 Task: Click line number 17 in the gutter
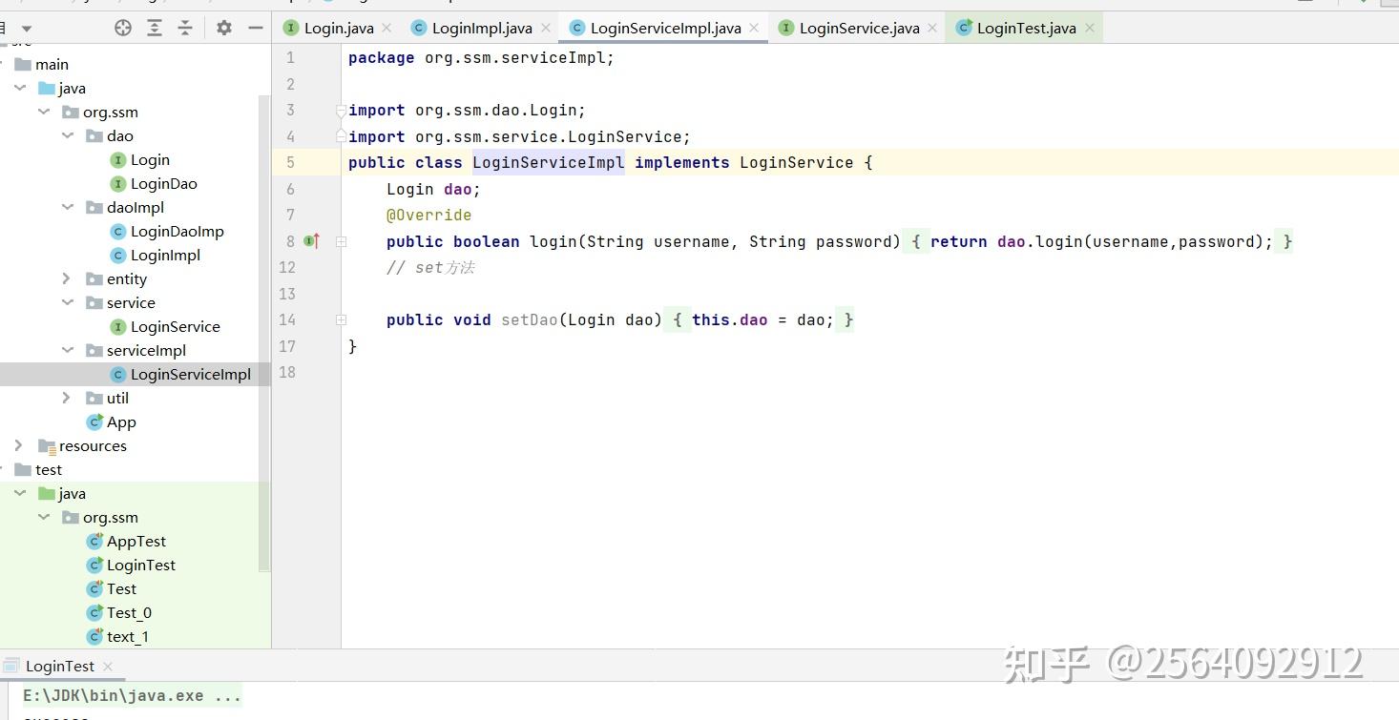pyautogui.click(x=287, y=346)
